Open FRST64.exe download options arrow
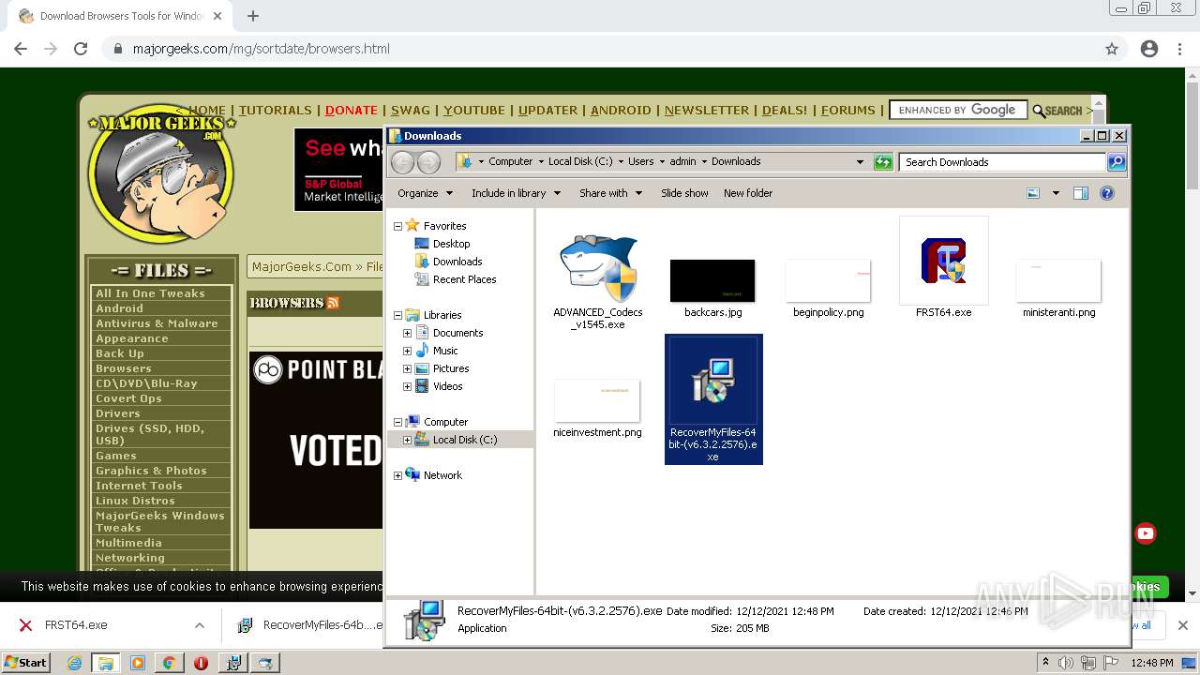This screenshot has height=675, width=1200. pos(199,625)
